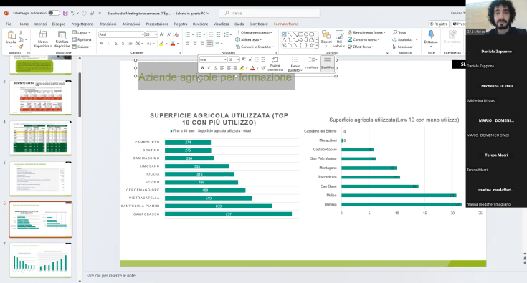Toggle bold (G) in the ribbon
The image size is (527, 283).
coord(102,43)
